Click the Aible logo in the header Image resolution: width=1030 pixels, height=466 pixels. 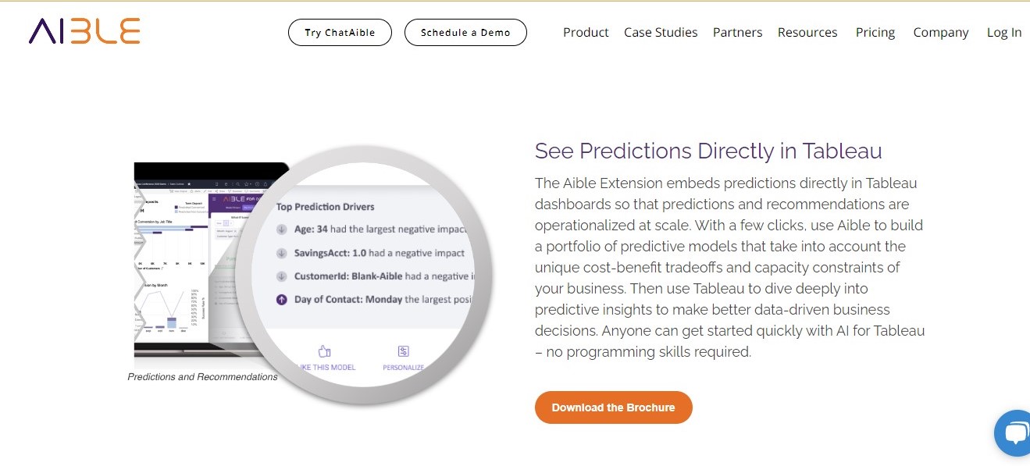pos(84,32)
